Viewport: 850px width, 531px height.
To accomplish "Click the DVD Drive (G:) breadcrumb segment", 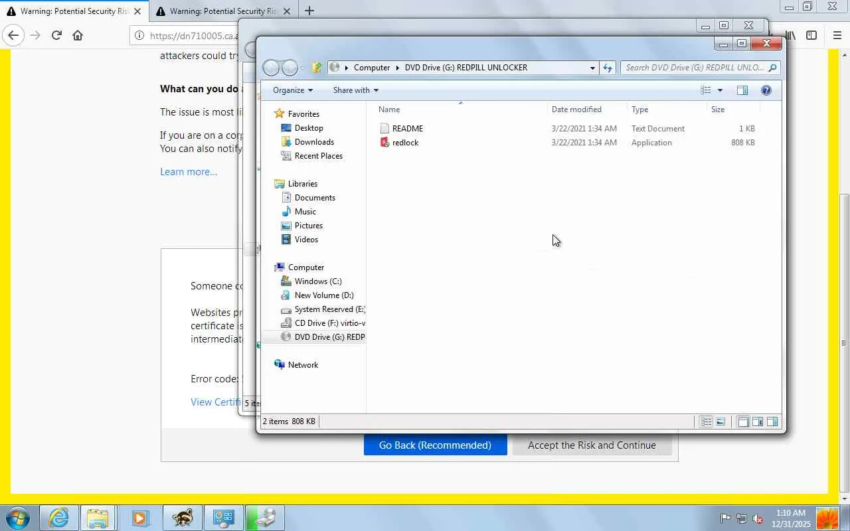I will pos(466,68).
